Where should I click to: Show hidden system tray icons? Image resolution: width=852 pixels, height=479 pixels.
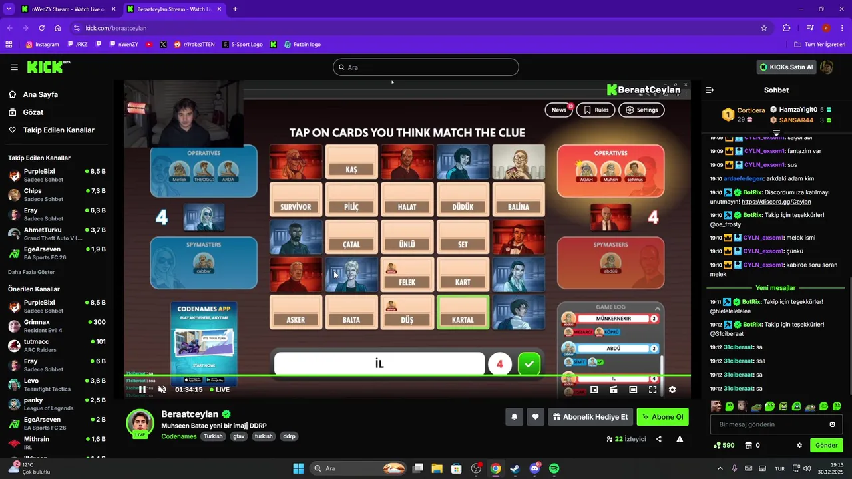point(720,468)
